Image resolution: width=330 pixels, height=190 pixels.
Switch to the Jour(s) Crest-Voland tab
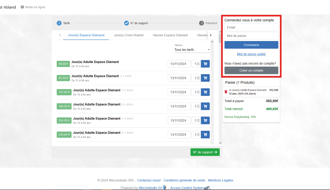[x=129, y=35]
